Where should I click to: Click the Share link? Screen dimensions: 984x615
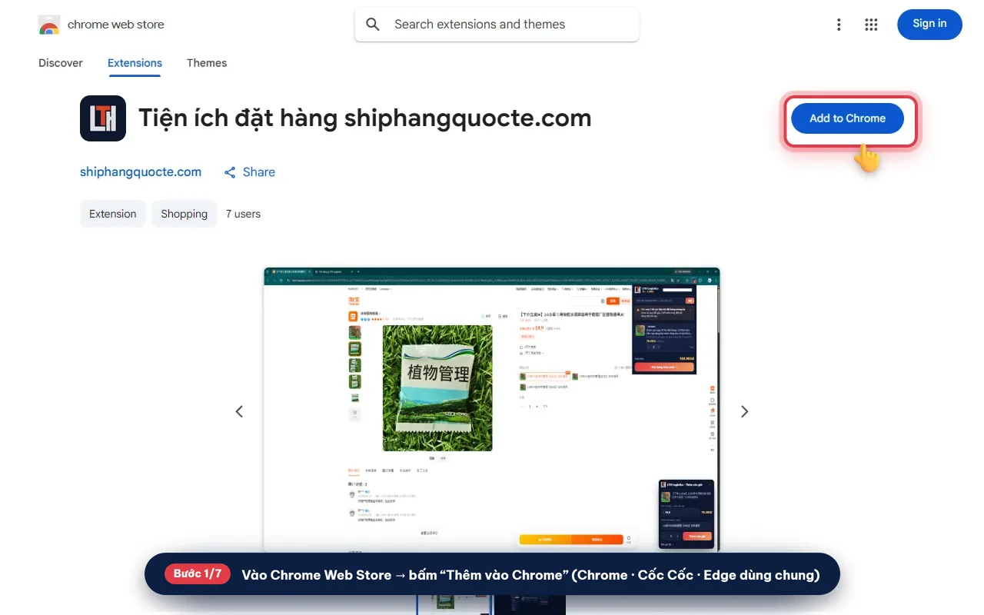click(249, 172)
